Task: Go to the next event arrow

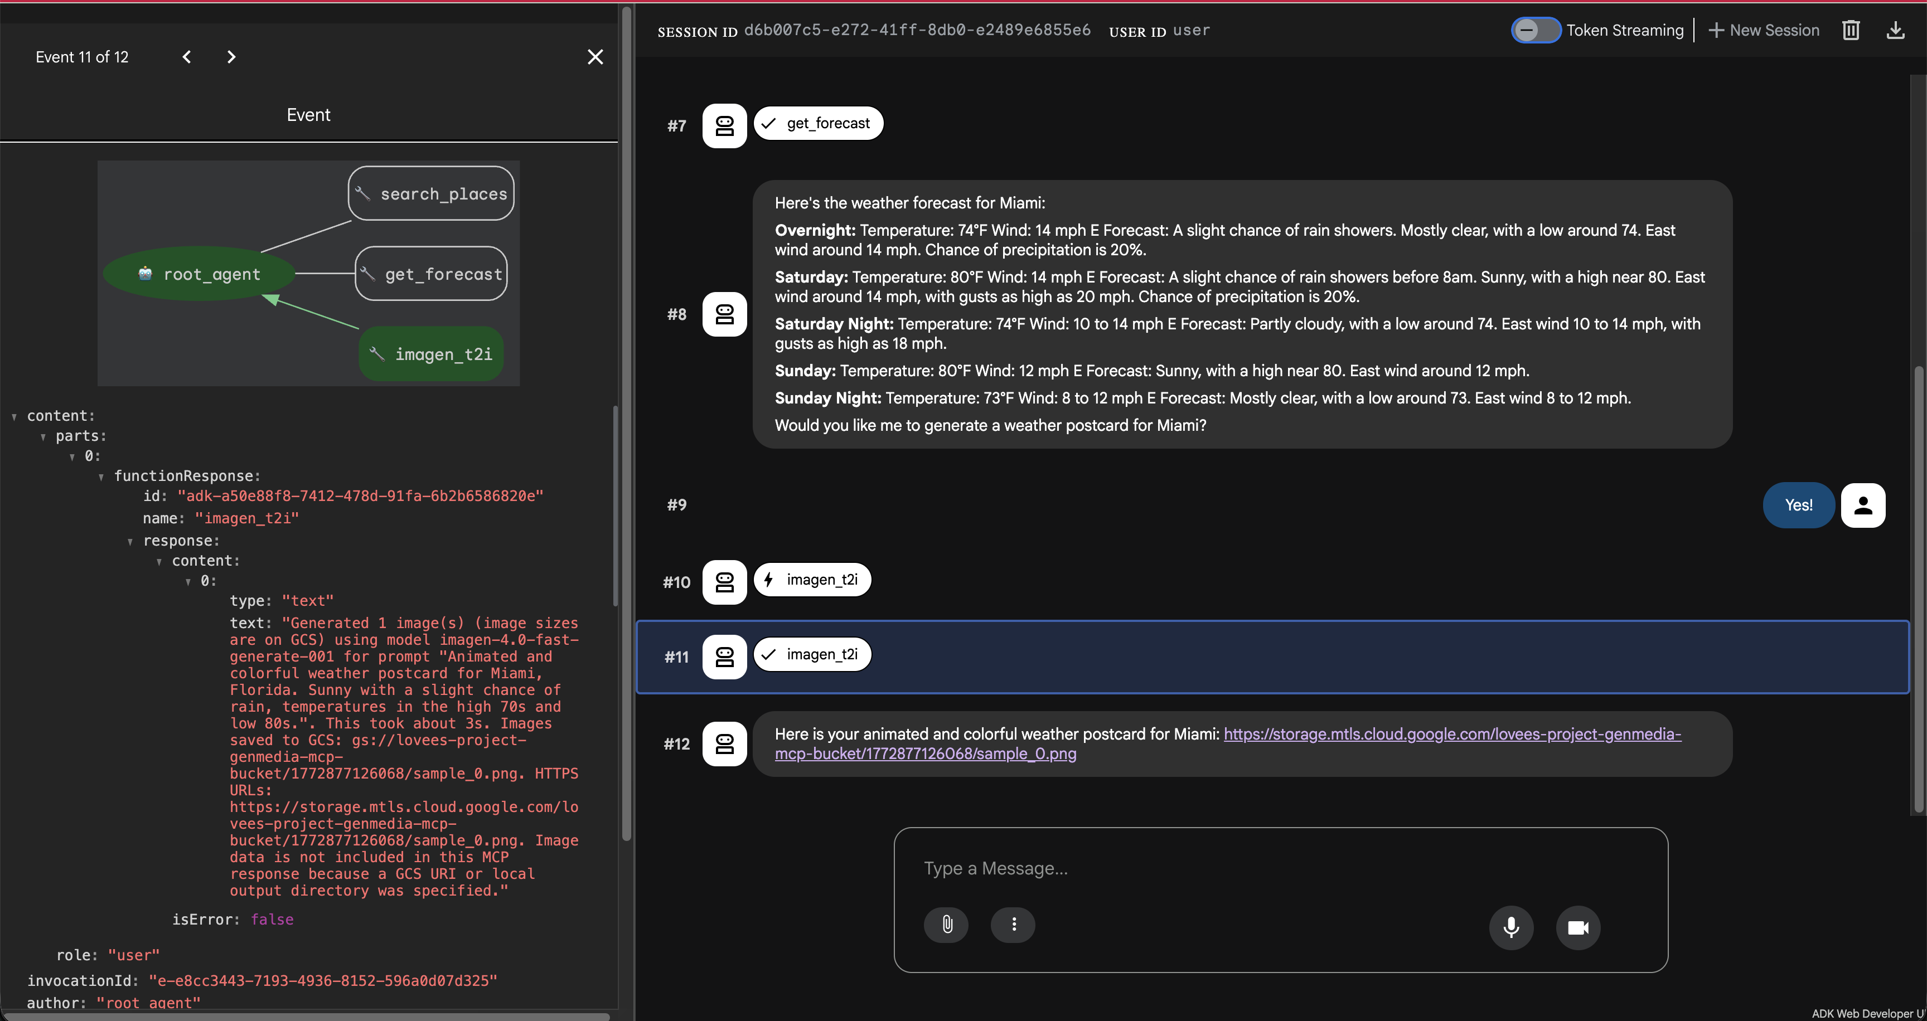Action: [x=231, y=57]
